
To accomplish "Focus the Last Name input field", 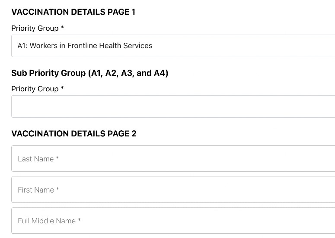I will click(173, 159).
